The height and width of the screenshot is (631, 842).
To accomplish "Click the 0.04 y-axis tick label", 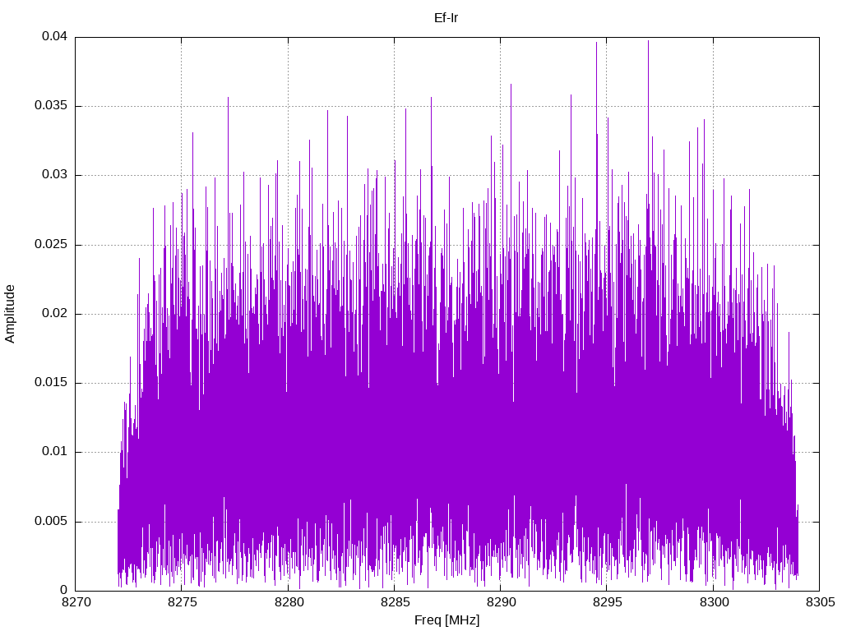I will point(55,36).
